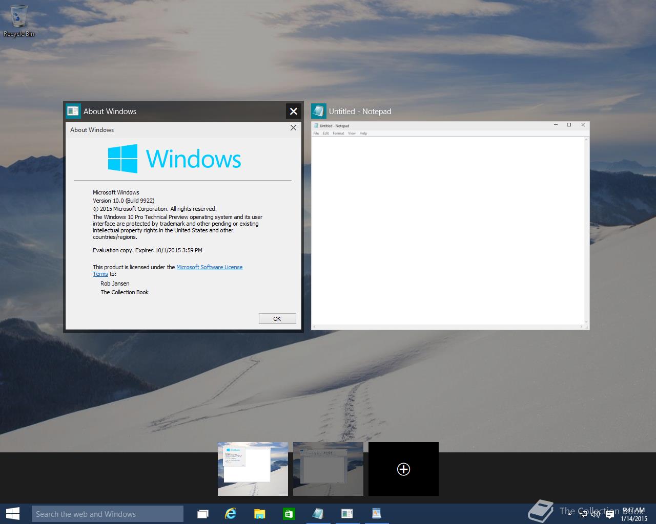
Task: Open the Windows Store taskbar icon
Action: pos(289,514)
